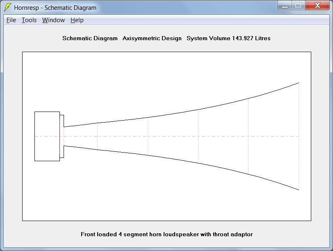Click the 'Axisymmetric Design' heading text
Image resolution: width=333 pixels, height=251 pixels.
(152, 38)
